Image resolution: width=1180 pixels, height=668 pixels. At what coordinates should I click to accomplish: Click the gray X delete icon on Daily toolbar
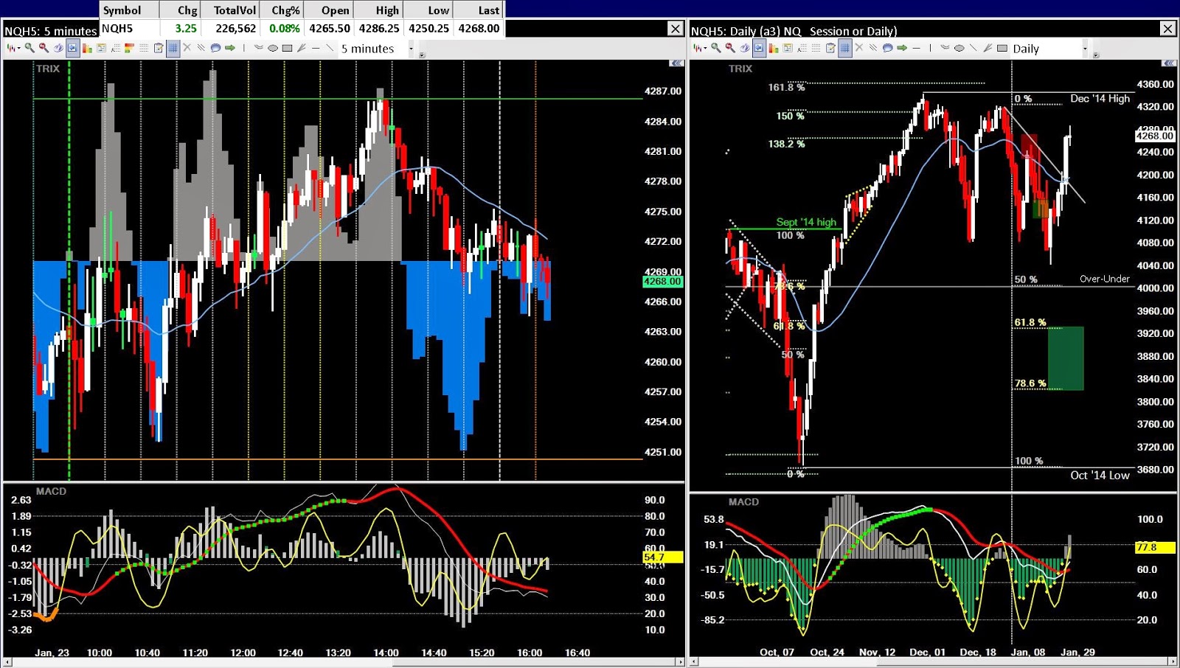(x=859, y=48)
